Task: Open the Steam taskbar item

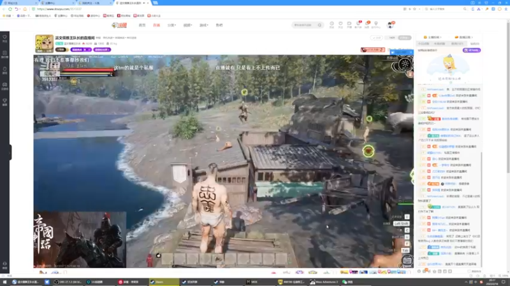Action: (x=164, y=282)
